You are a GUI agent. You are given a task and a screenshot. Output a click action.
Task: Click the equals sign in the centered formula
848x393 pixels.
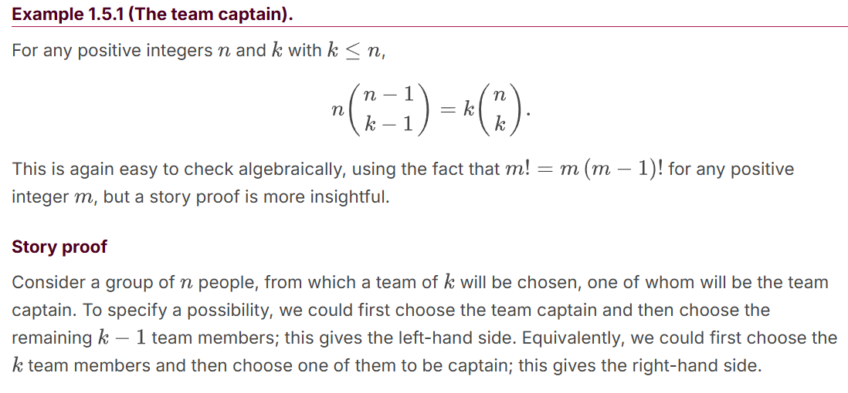pos(446,109)
